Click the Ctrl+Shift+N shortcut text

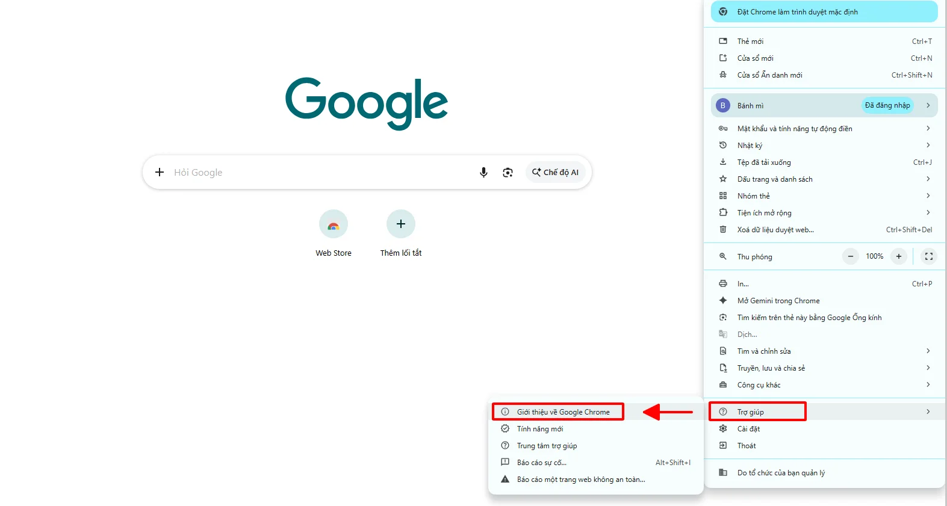pos(911,75)
